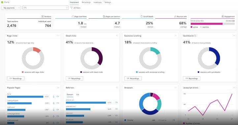The width and height of the screenshot is (238, 125).
Task: Open heatmap icon for home page
Action: point(54,97)
